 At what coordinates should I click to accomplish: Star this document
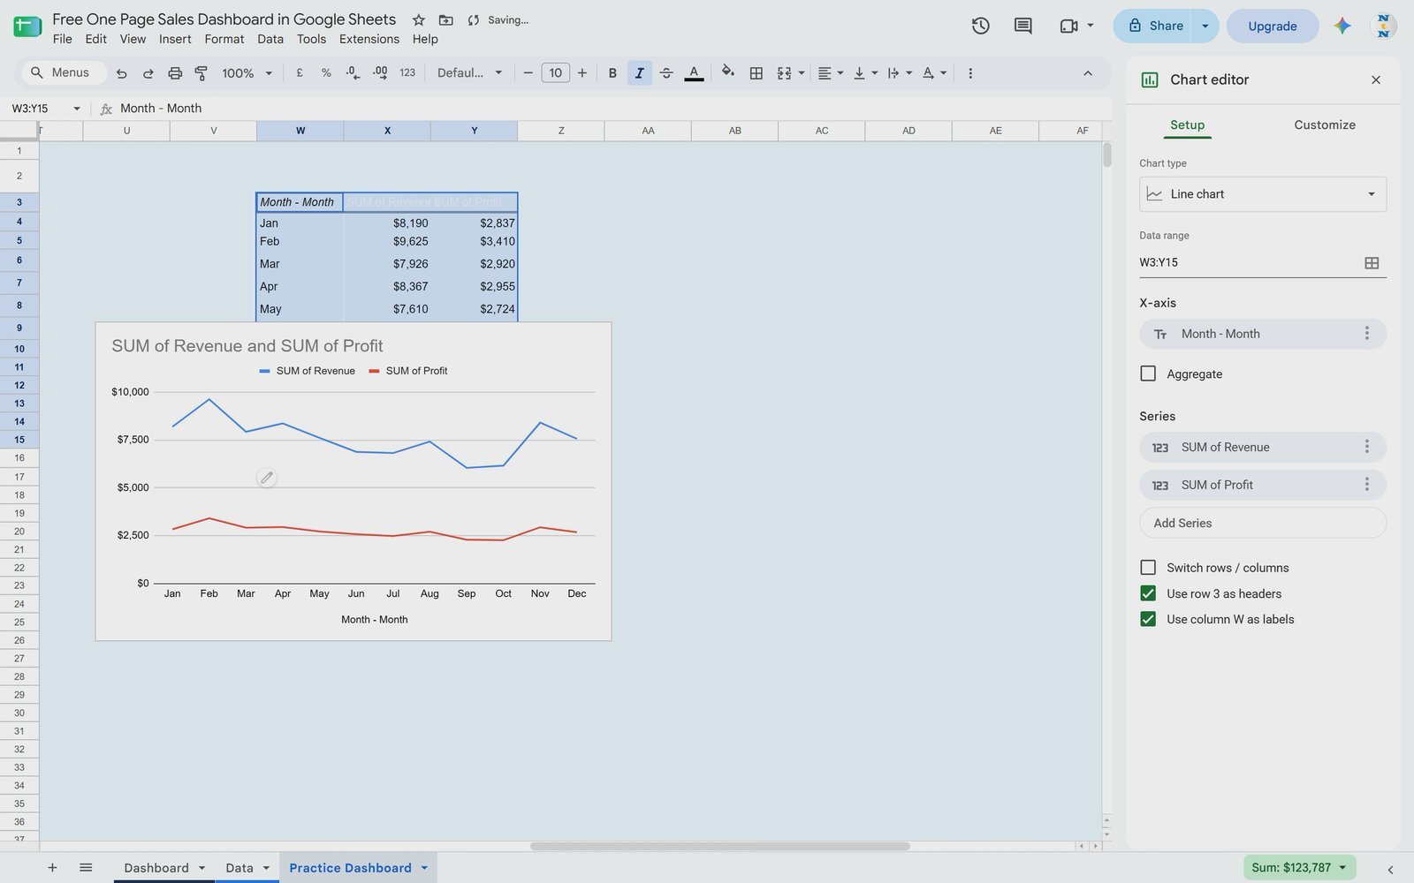tap(419, 19)
